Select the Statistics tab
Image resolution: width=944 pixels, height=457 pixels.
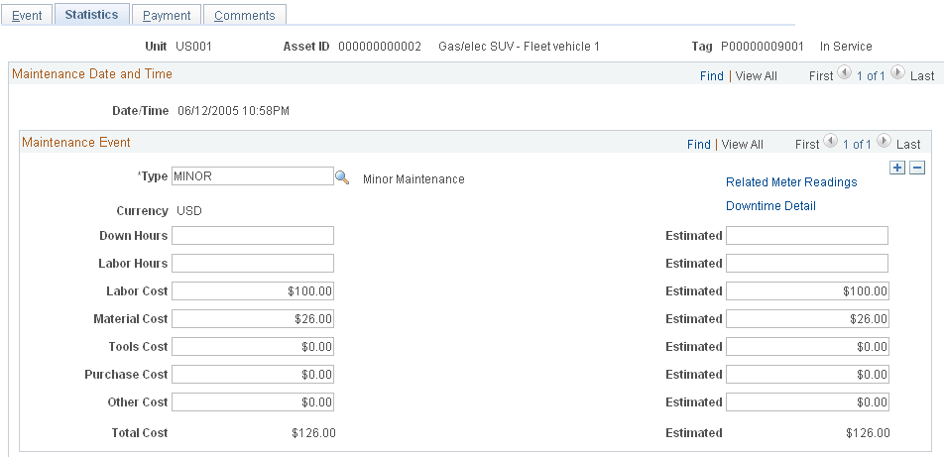point(91,15)
